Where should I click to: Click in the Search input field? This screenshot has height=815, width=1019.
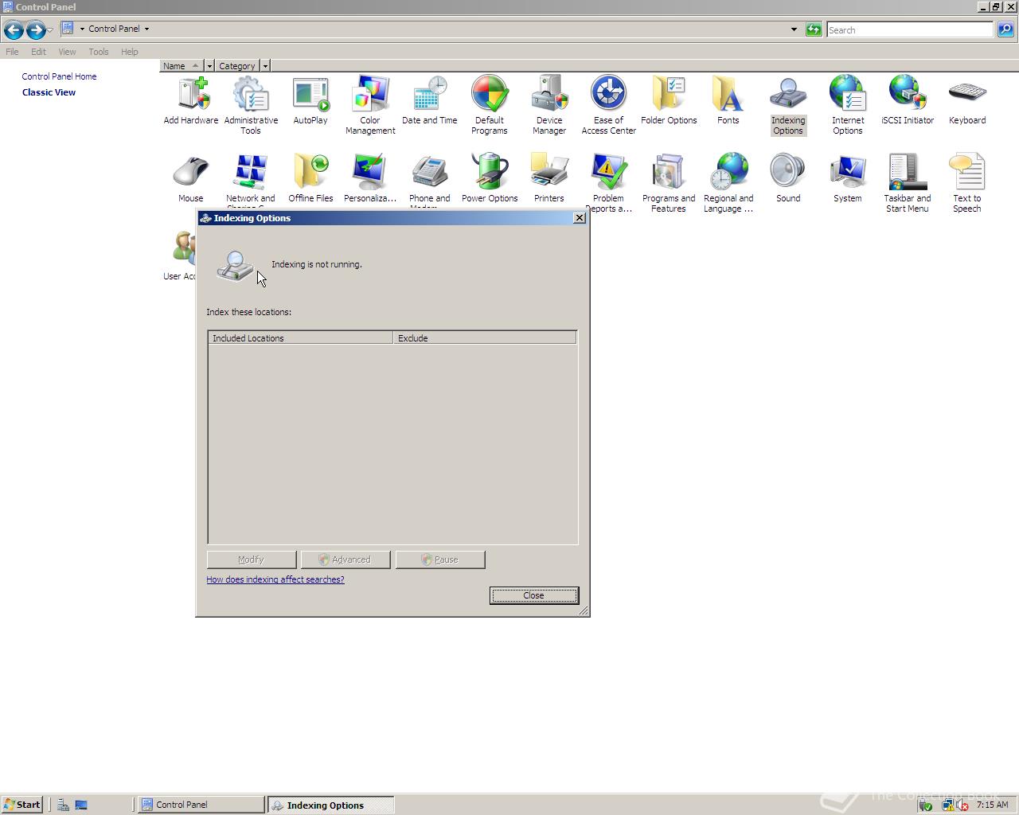point(910,29)
